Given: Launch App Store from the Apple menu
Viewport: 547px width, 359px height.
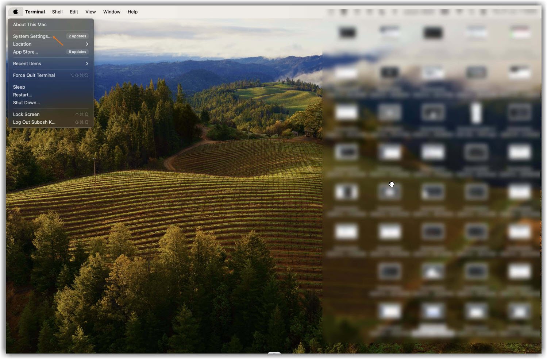Looking at the screenshot, I should click(x=51, y=52).
